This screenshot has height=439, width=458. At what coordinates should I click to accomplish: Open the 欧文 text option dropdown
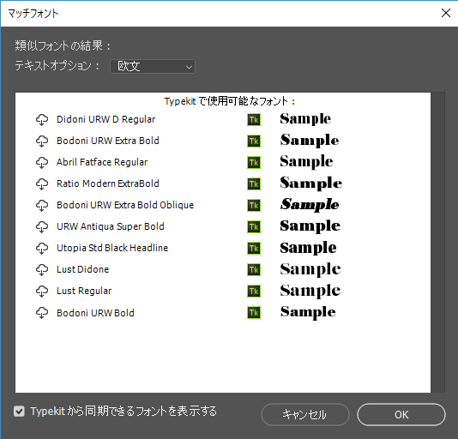[153, 66]
